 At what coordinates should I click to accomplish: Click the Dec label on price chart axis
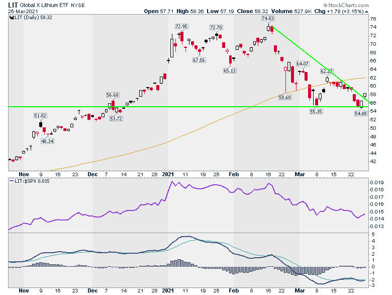point(92,174)
